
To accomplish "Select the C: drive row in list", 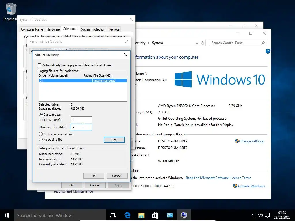I will coord(83,81).
